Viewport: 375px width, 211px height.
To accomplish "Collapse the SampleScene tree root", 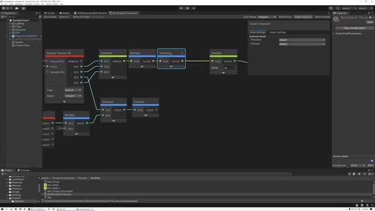I will (x=7, y=21).
